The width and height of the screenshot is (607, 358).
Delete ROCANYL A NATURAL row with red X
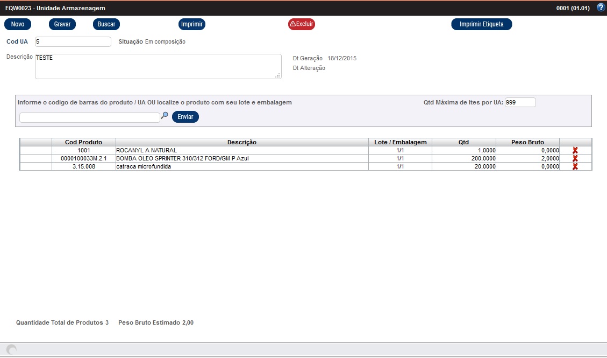click(575, 150)
